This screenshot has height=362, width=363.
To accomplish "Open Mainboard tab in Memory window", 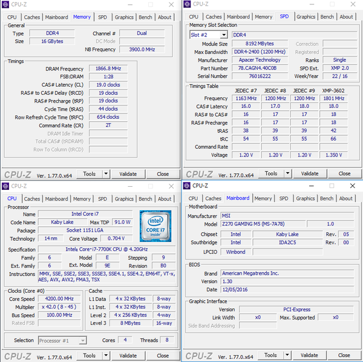I will (56, 17).
